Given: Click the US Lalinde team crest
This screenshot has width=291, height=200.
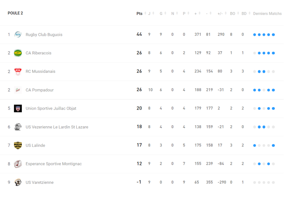Looking at the screenshot, I should [18, 145].
